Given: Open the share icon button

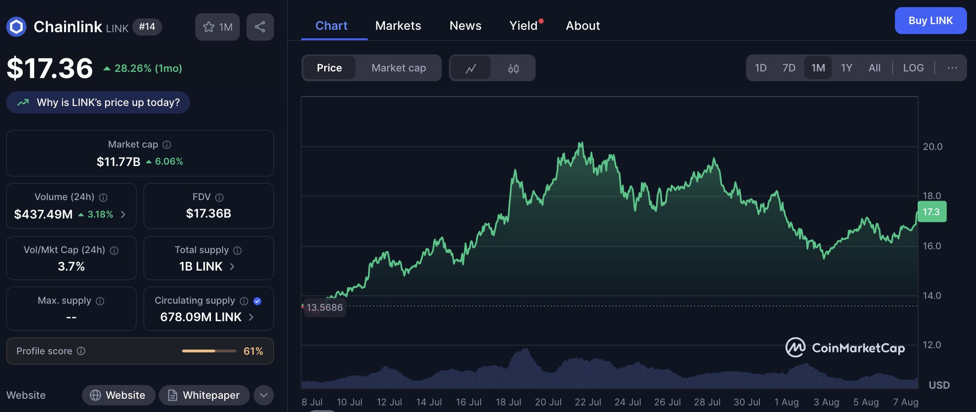Looking at the screenshot, I should pos(260,27).
